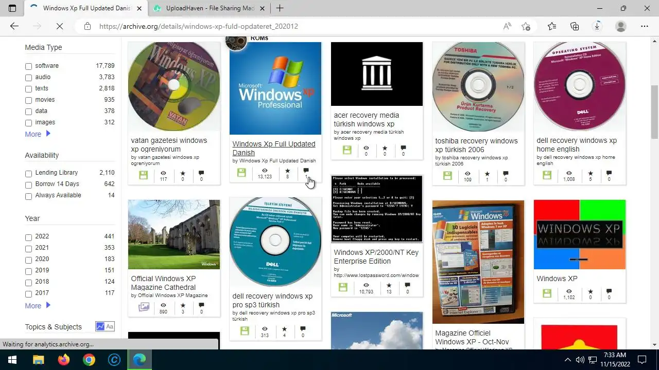
Task: Click the Magazine Officiel Windows XP thumbnail
Action: pyautogui.click(x=478, y=262)
